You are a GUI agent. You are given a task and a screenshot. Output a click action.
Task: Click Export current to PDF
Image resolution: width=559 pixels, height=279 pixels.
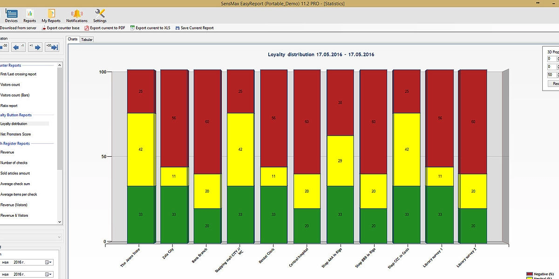click(x=105, y=28)
